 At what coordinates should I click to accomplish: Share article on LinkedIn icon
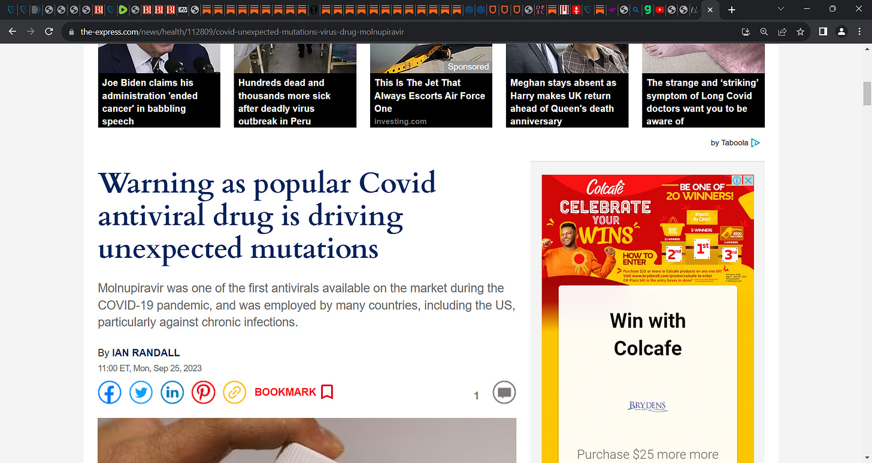click(172, 392)
